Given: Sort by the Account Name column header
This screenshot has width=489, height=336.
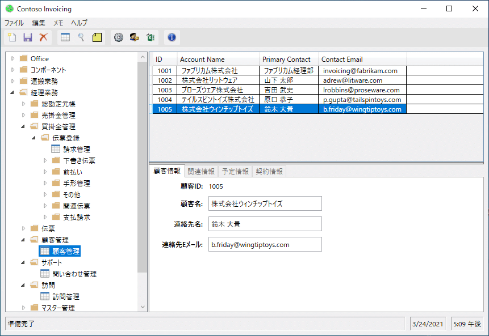Looking at the screenshot, I should coord(218,59).
